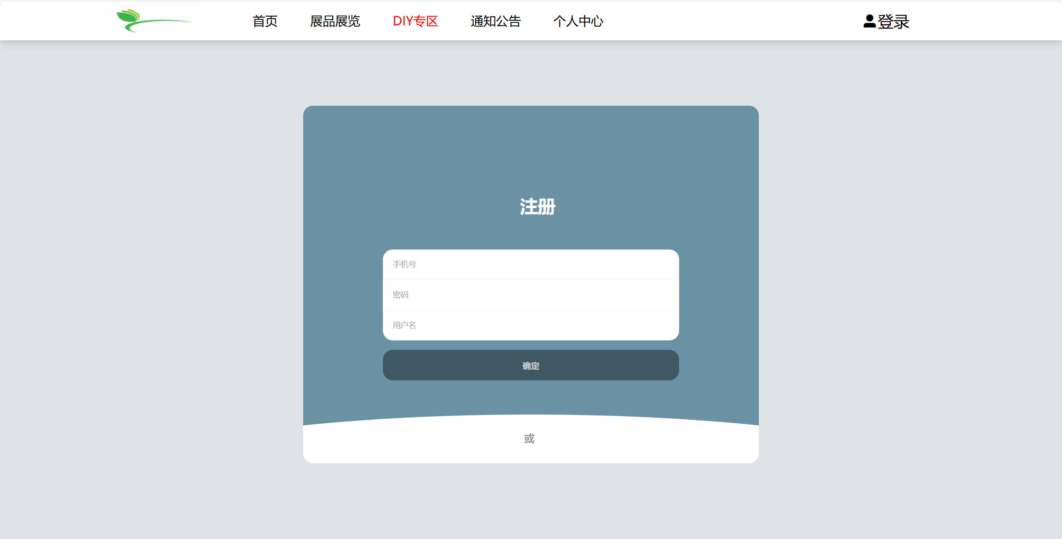The height and width of the screenshot is (539, 1062).
Task: Select the 用户名 username input
Action: (x=531, y=325)
